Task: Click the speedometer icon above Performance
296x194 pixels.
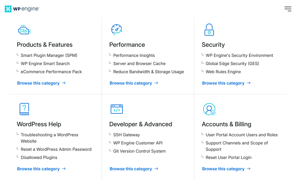Action: (117, 30)
